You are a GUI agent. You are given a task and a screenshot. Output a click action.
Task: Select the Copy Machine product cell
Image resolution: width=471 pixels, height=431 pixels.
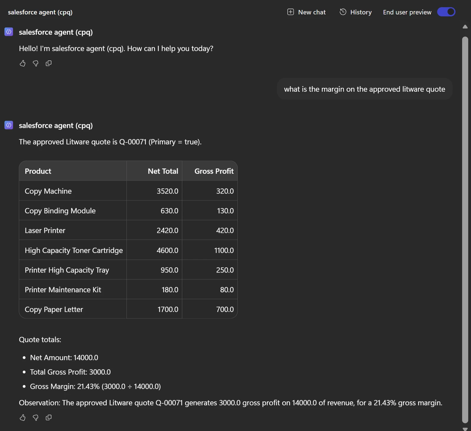pyautogui.click(x=73, y=191)
